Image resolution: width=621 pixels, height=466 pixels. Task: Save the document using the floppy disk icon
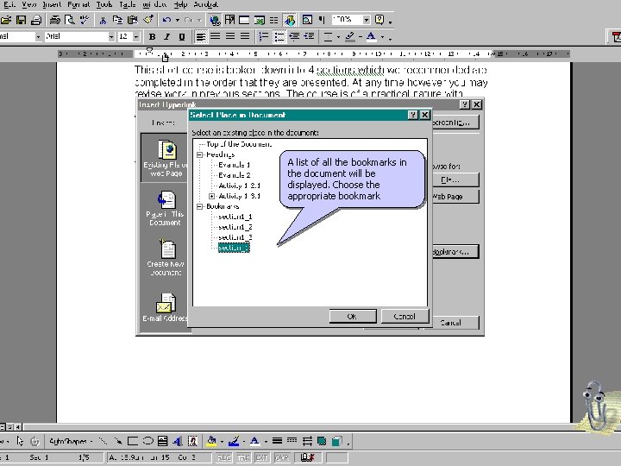click(21, 20)
